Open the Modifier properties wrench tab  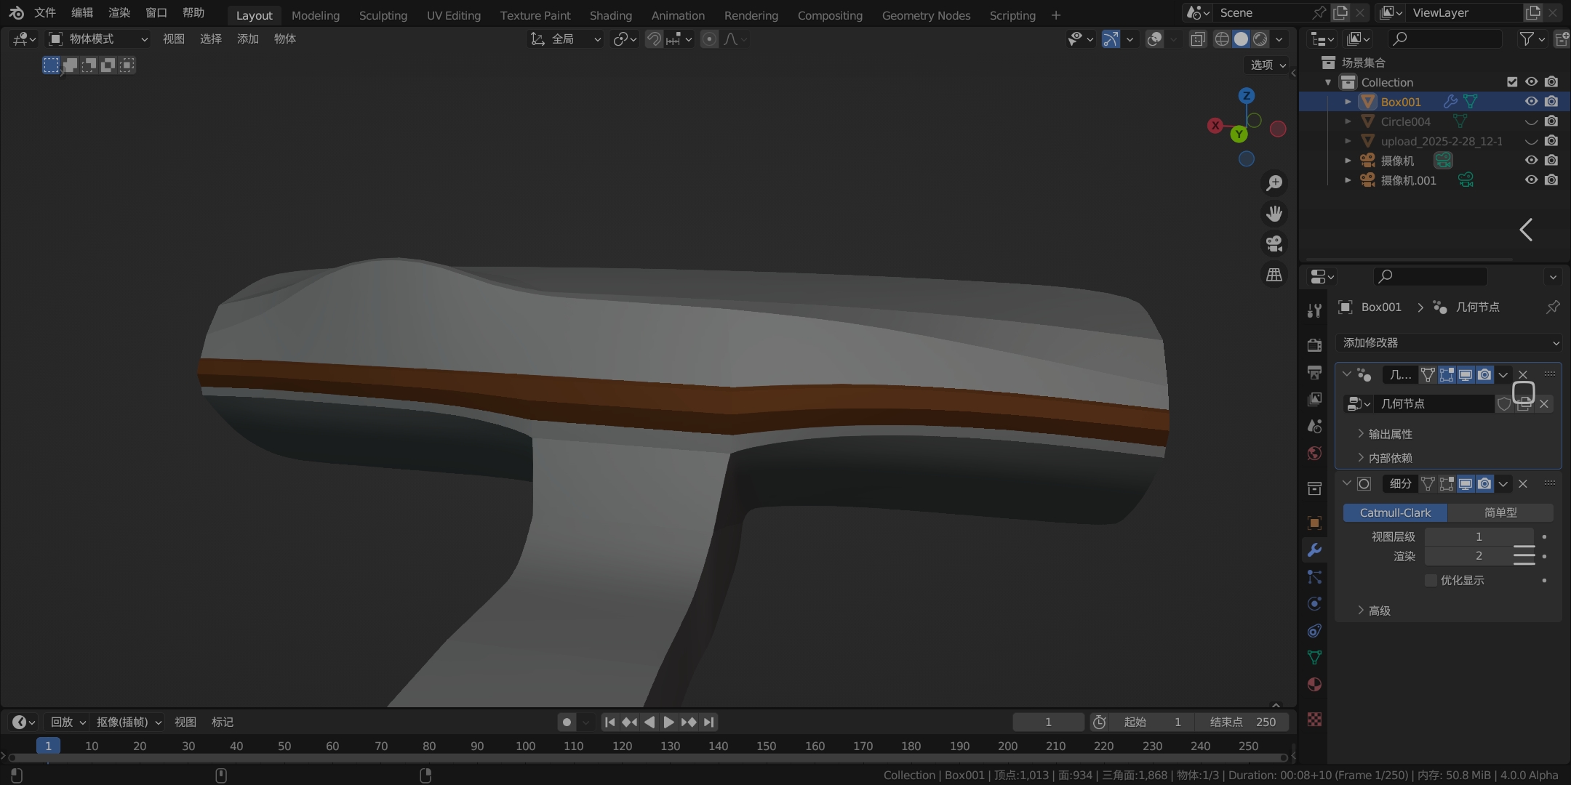(1314, 550)
